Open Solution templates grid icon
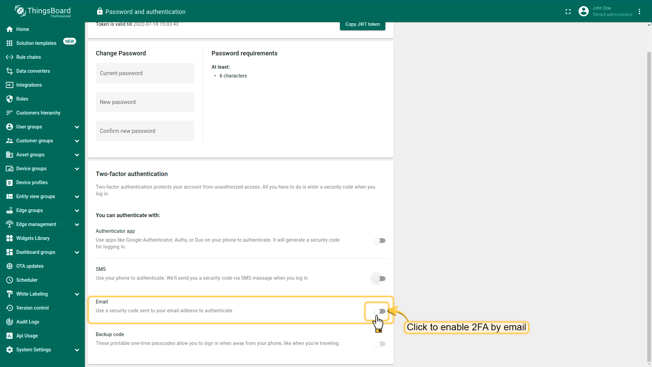 click(x=10, y=43)
